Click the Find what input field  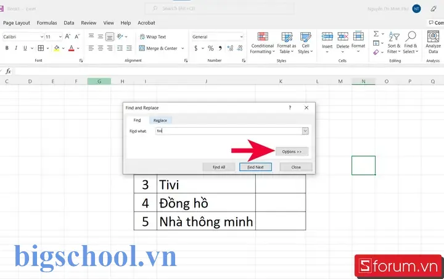tap(229, 131)
